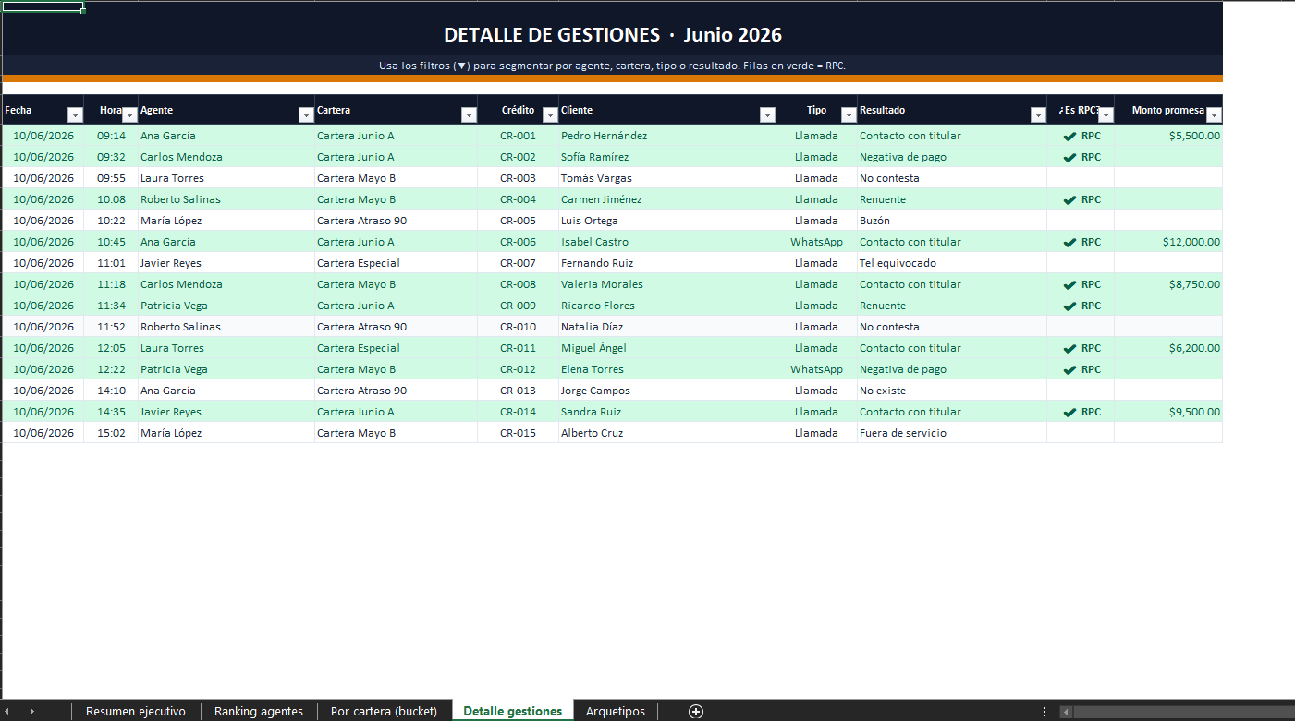Select the filter instructions subtitle cell
The image size is (1295, 721).
[x=613, y=66]
